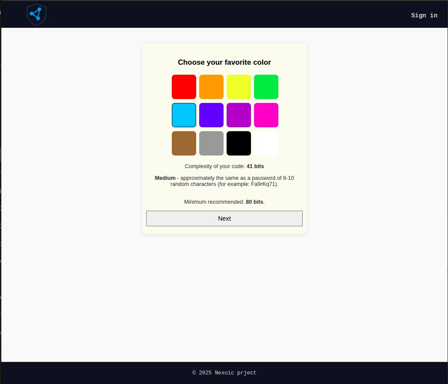Click the footer copyright text
Viewport: 448px width, 384px height.
pos(224,373)
